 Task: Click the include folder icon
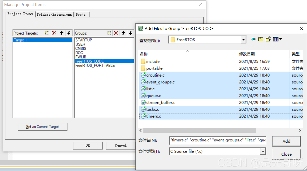pyautogui.click(x=143, y=61)
